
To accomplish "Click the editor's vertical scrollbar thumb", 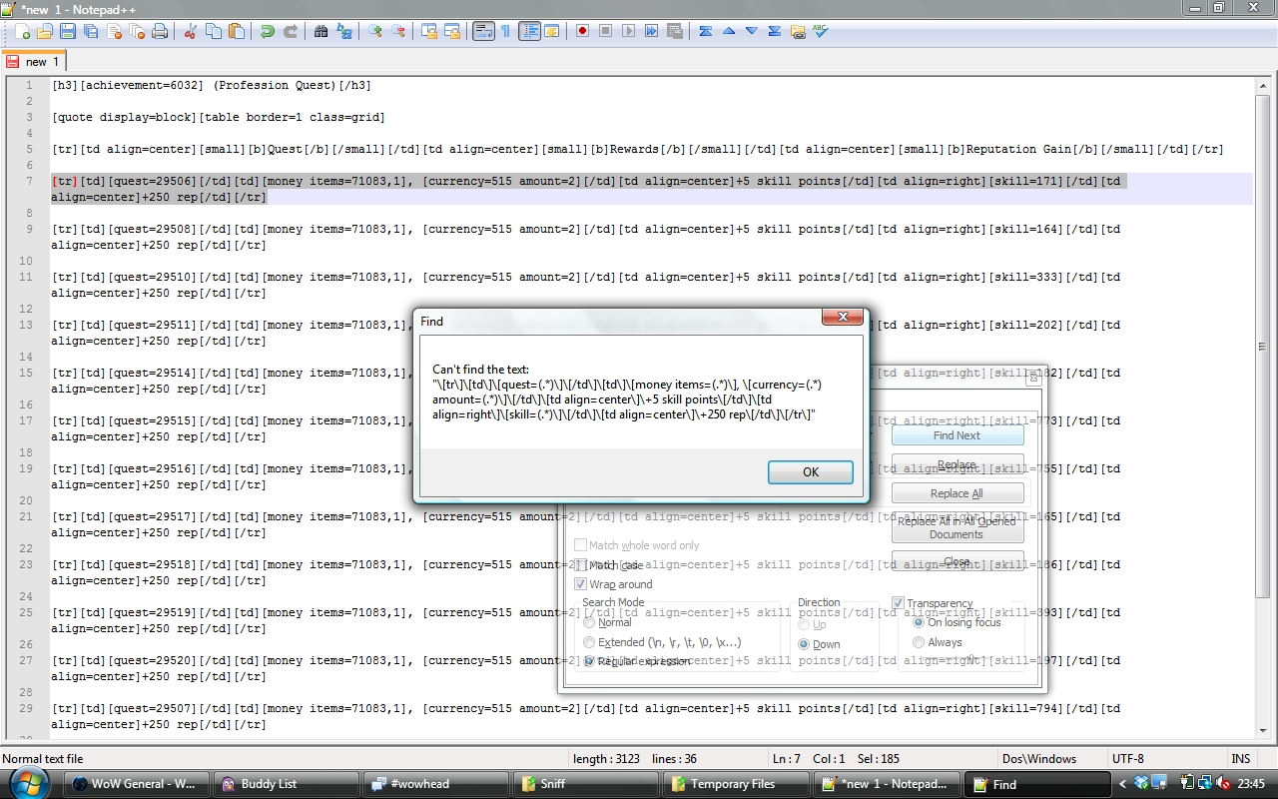I will [x=1262, y=347].
